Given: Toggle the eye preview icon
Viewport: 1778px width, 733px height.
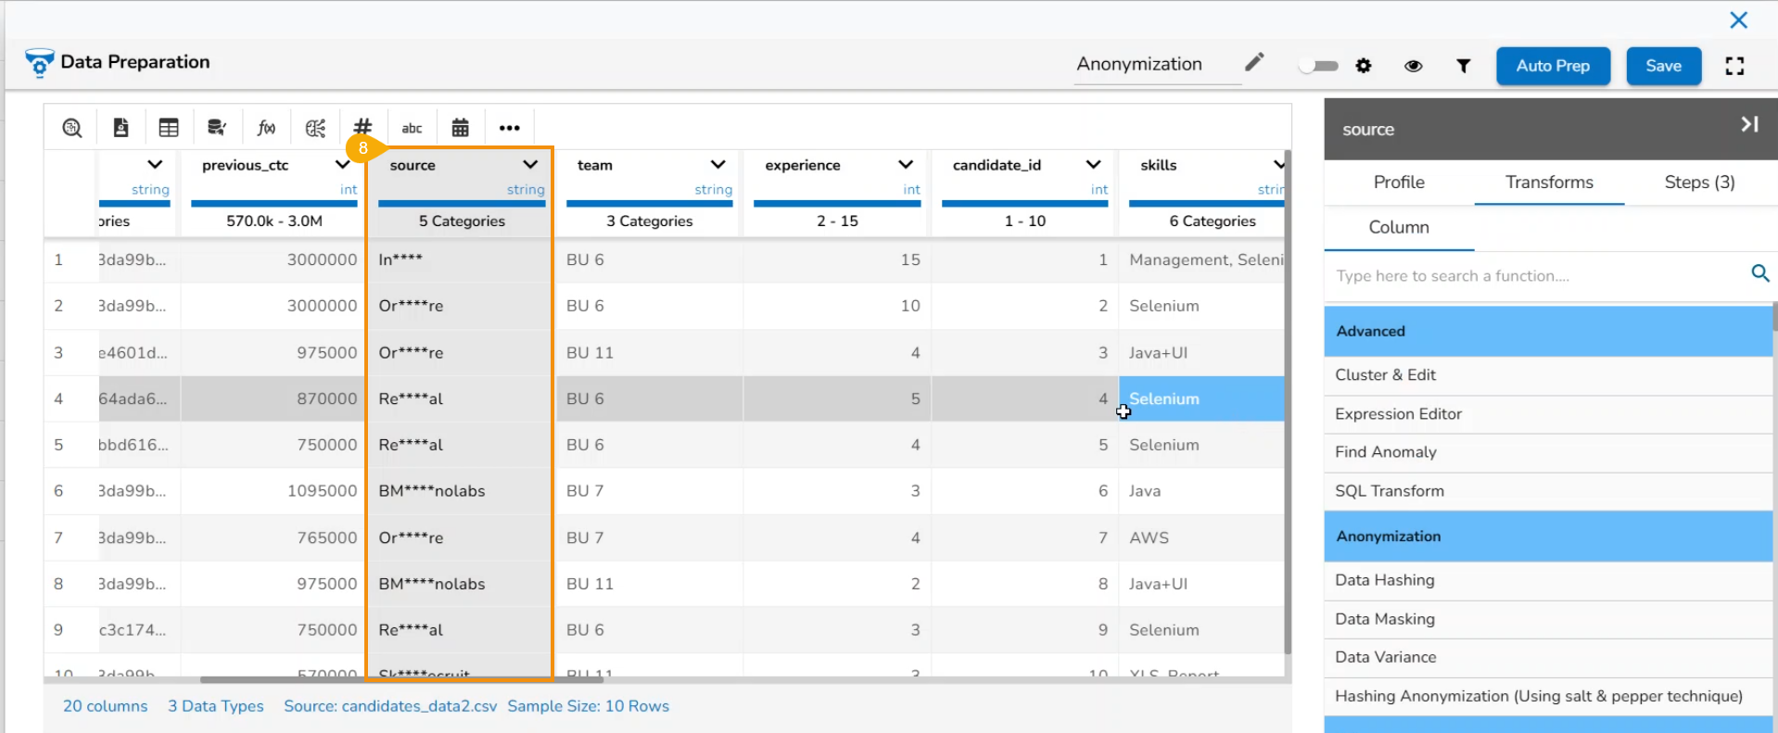Looking at the screenshot, I should [x=1413, y=66].
